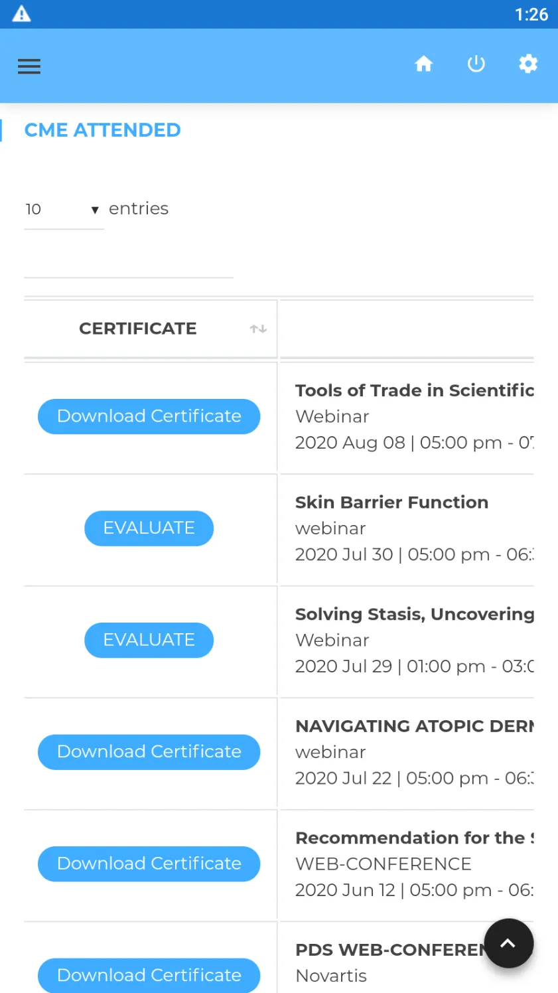Expand the 10 entries dropdown
The width and height of the screenshot is (558, 993).
(64, 210)
